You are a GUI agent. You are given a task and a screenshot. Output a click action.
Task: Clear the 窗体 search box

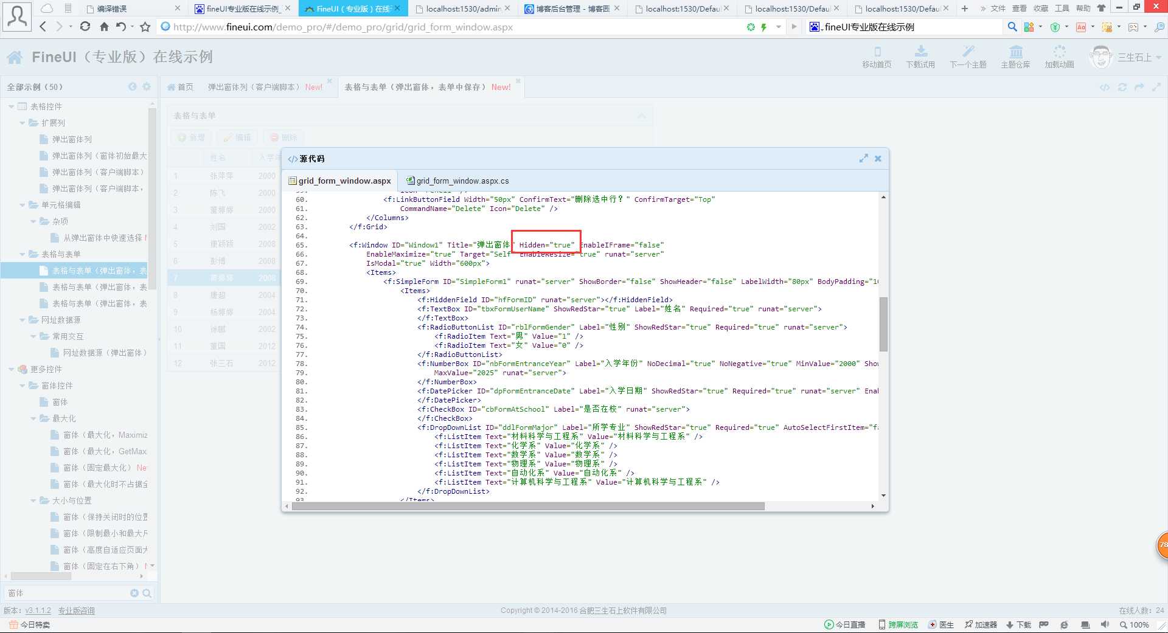[134, 593]
